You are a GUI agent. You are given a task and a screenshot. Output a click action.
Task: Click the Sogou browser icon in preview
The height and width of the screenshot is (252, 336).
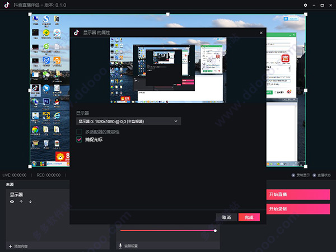coord(46,20)
